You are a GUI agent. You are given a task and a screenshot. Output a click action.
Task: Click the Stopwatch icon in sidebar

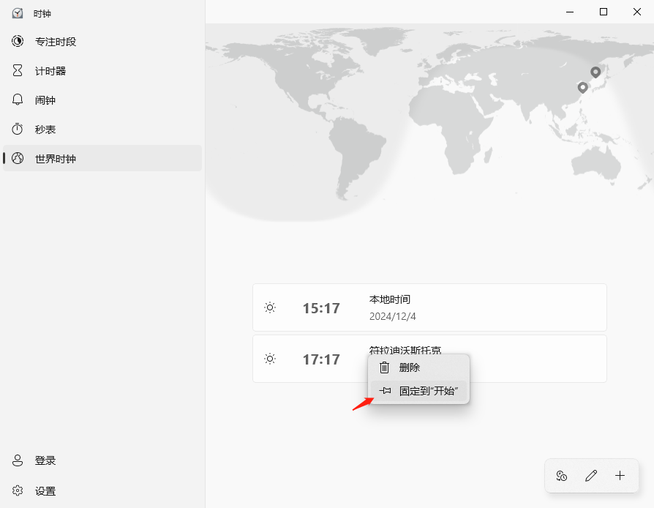point(18,130)
